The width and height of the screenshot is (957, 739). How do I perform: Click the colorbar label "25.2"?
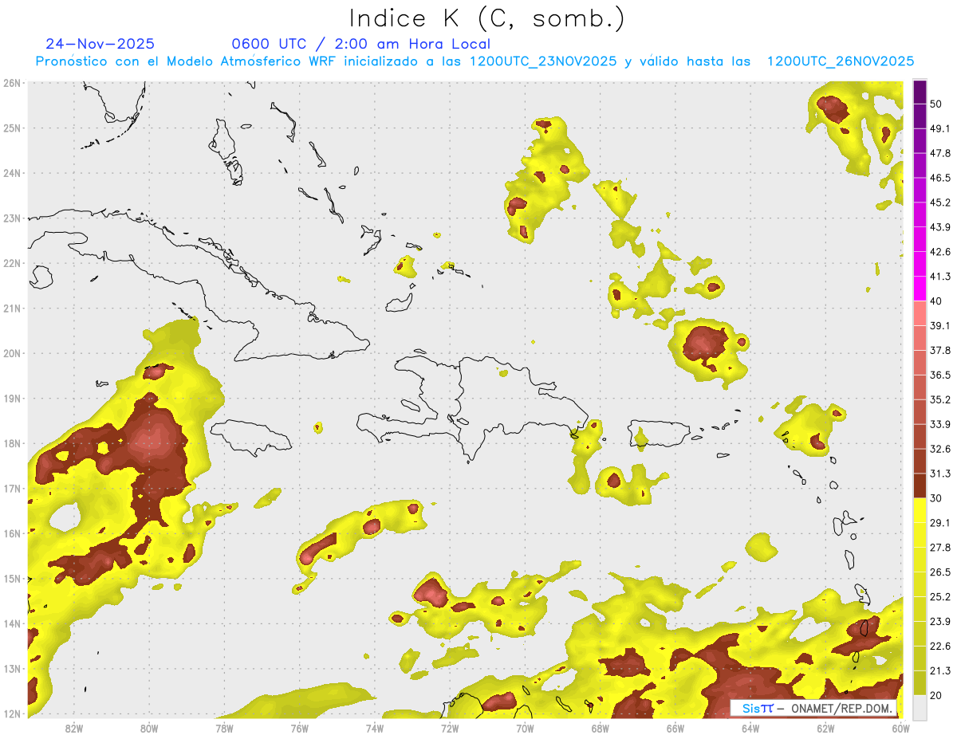point(939,596)
